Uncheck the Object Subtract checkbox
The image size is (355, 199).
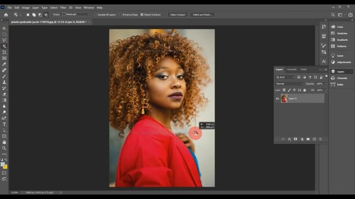click(x=142, y=15)
